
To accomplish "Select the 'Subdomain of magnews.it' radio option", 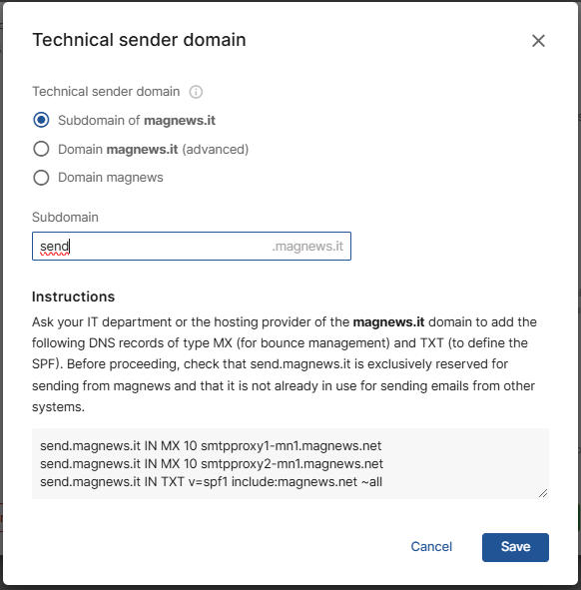I will point(41,120).
